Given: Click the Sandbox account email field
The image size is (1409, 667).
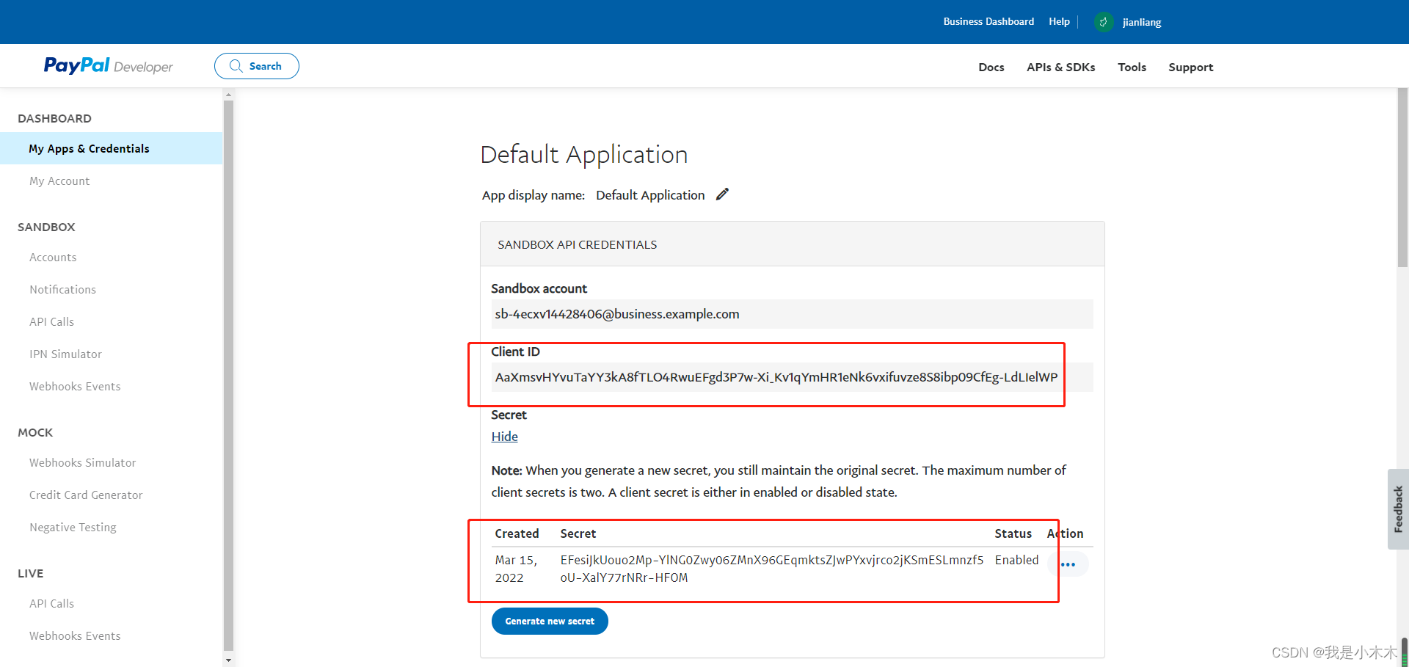Looking at the screenshot, I should 792,314.
